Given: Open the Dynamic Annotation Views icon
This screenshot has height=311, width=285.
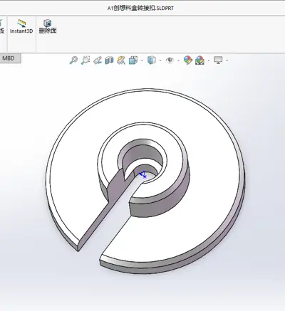Looking at the screenshot, I should tap(121, 60).
